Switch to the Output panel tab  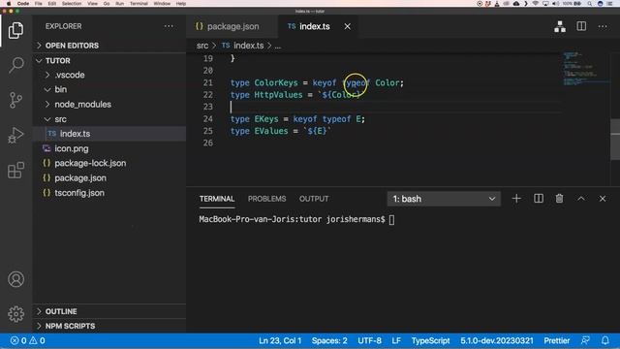pos(314,199)
